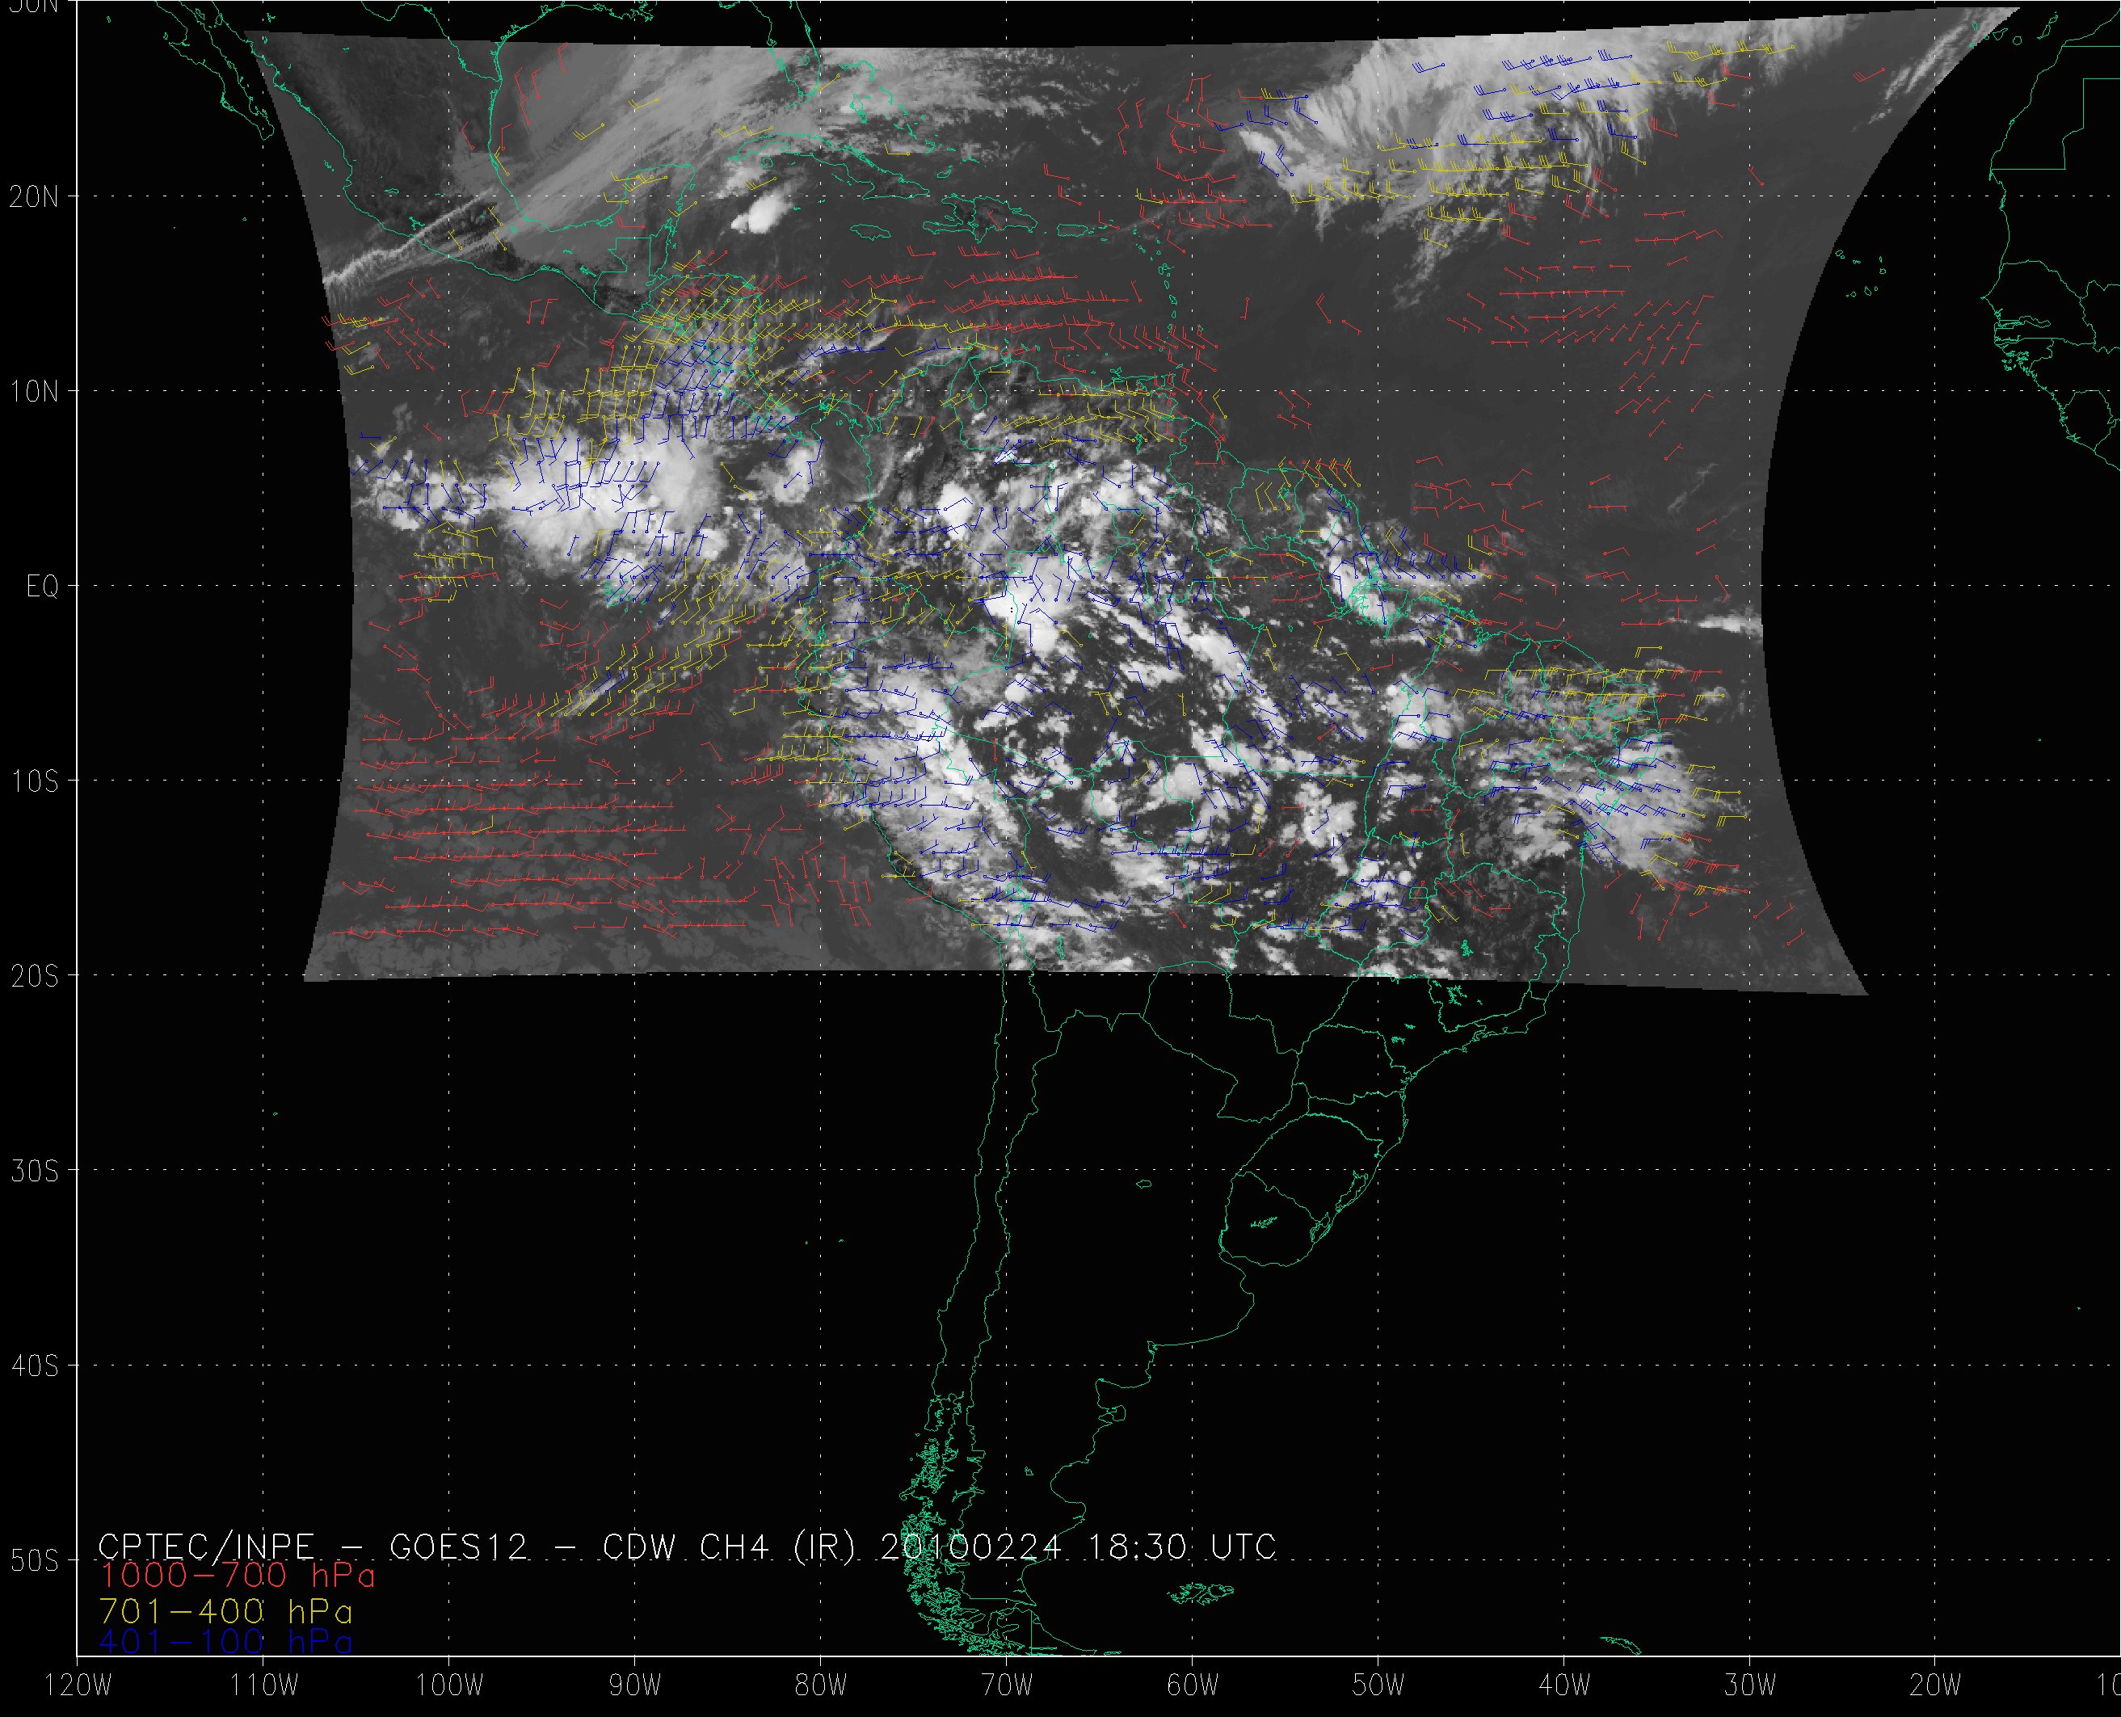Screen dimensions: 2121x1717
Task: Click the 40S latitude label
Action: click(x=34, y=1366)
